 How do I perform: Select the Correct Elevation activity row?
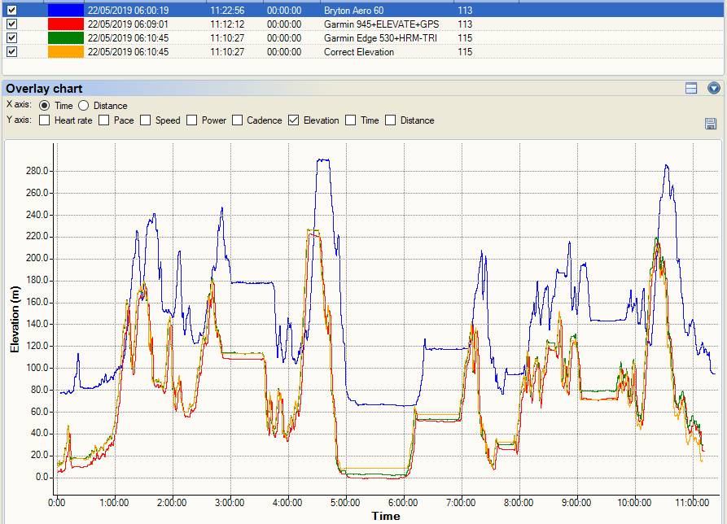(x=363, y=51)
